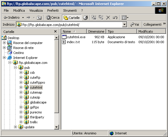Click the pub FTP folder icon
Screen dimensions: 168x137
coord(21,67)
